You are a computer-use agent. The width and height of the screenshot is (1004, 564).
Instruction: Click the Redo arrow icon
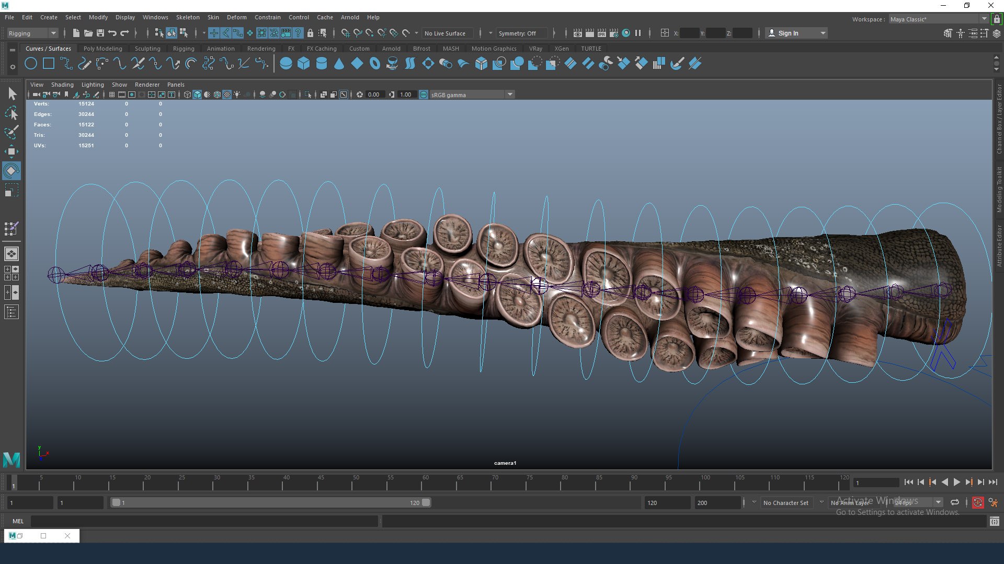coord(124,33)
